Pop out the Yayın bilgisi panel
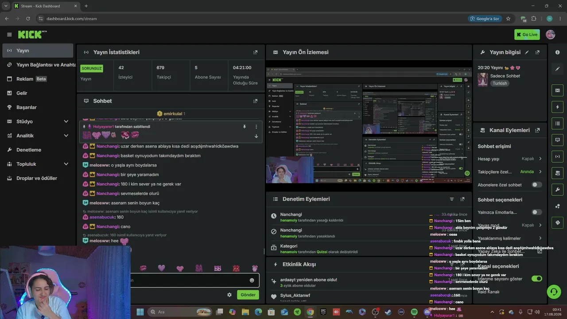567x319 pixels. [x=537, y=52]
